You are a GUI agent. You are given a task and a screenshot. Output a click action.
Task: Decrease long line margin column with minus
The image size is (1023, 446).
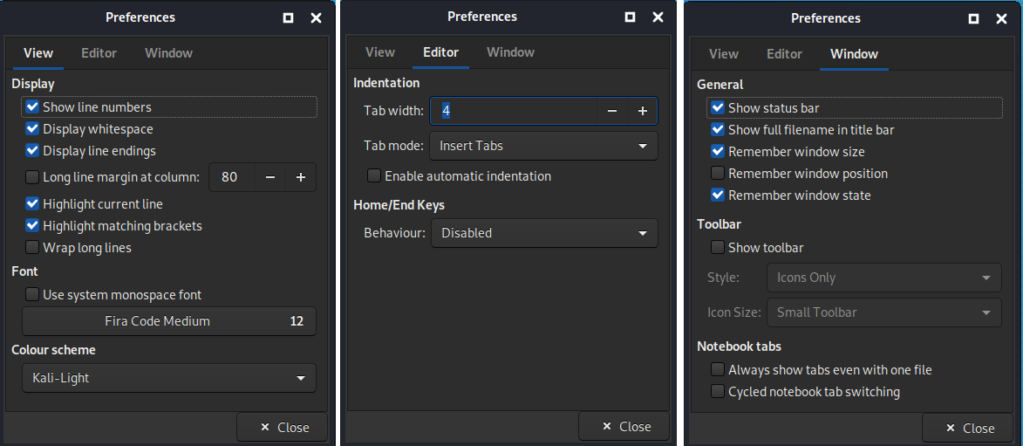(x=270, y=177)
